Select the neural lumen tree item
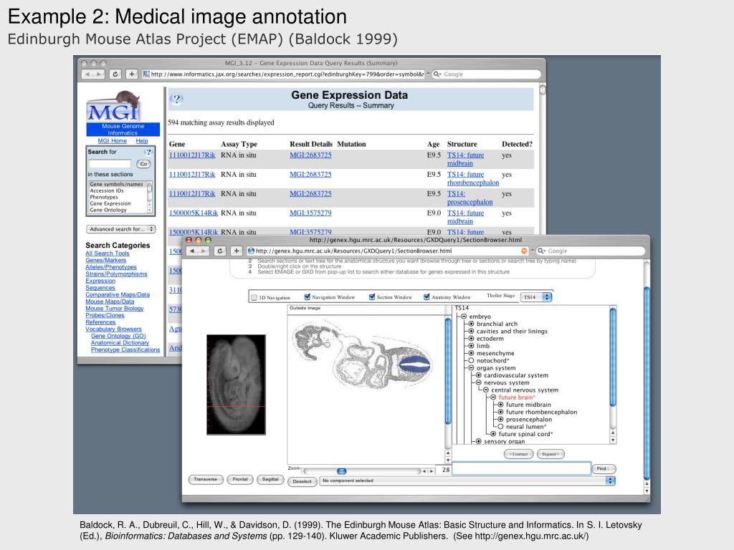The image size is (734, 550). pos(525,427)
